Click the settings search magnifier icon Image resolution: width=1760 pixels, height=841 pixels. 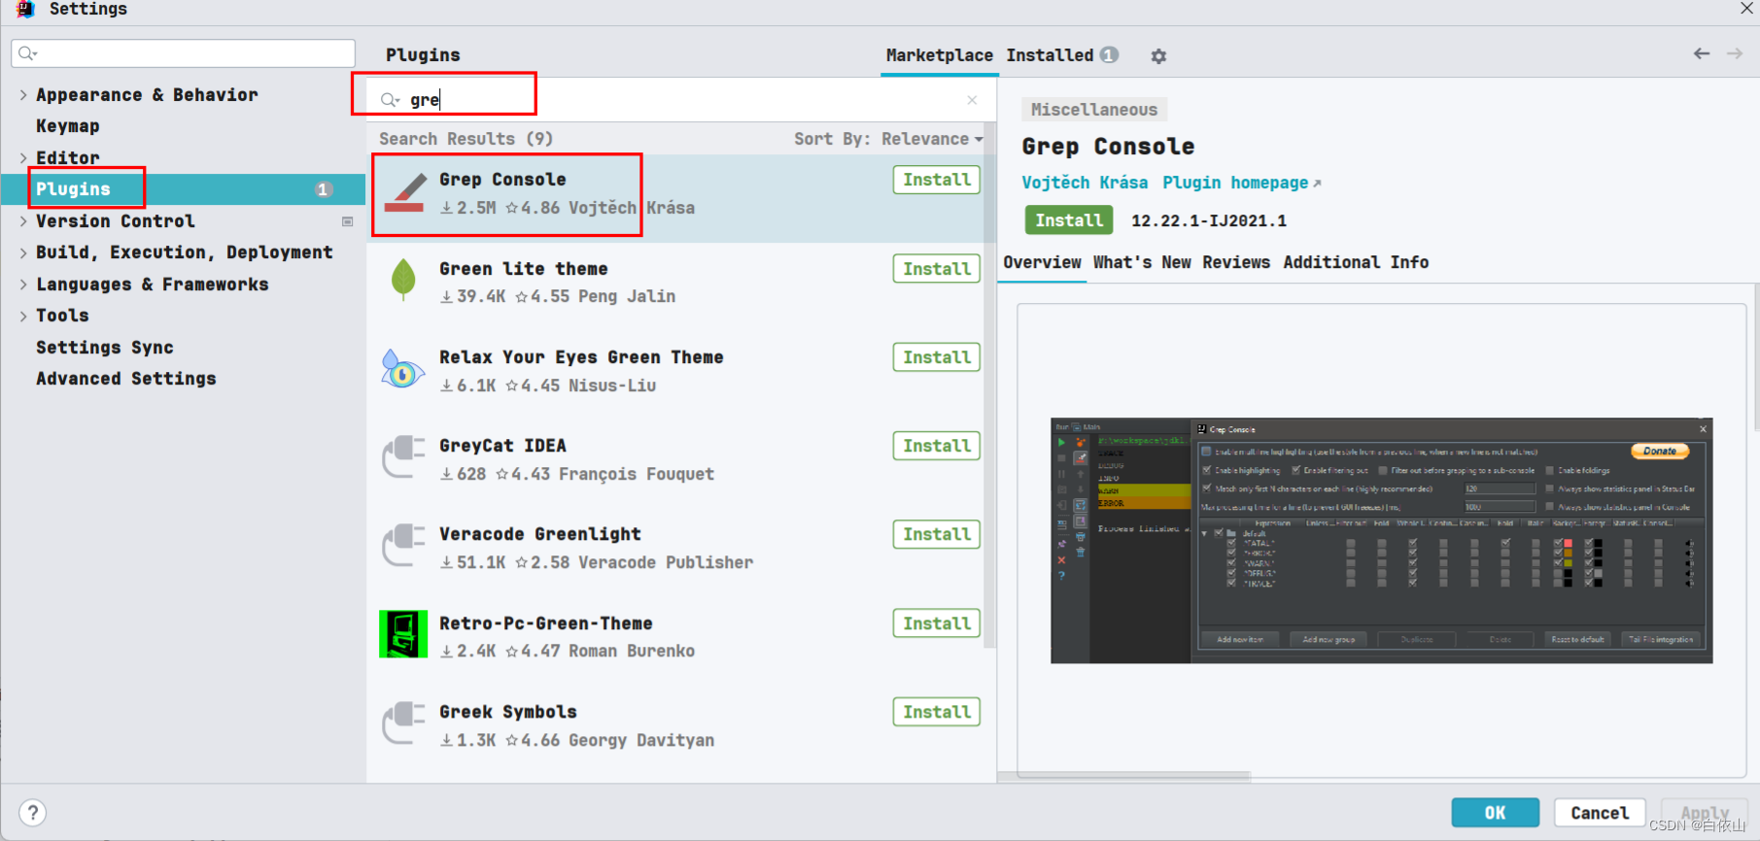[x=28, y=53]
